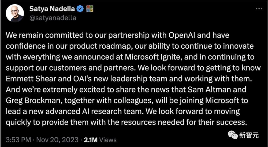Image resolution: width=268 pixels, height=147 pixels.
Task: Open Satya Nadella's profile avatar photo
Action: click(x=15, y=13)
